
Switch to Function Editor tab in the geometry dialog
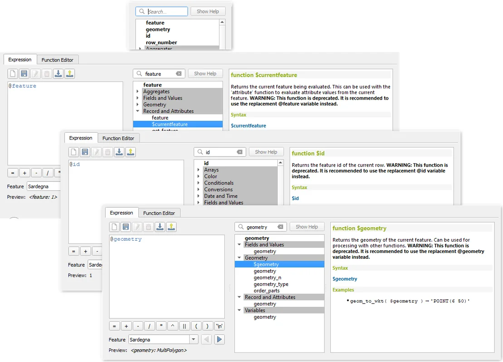click(159, 213)
